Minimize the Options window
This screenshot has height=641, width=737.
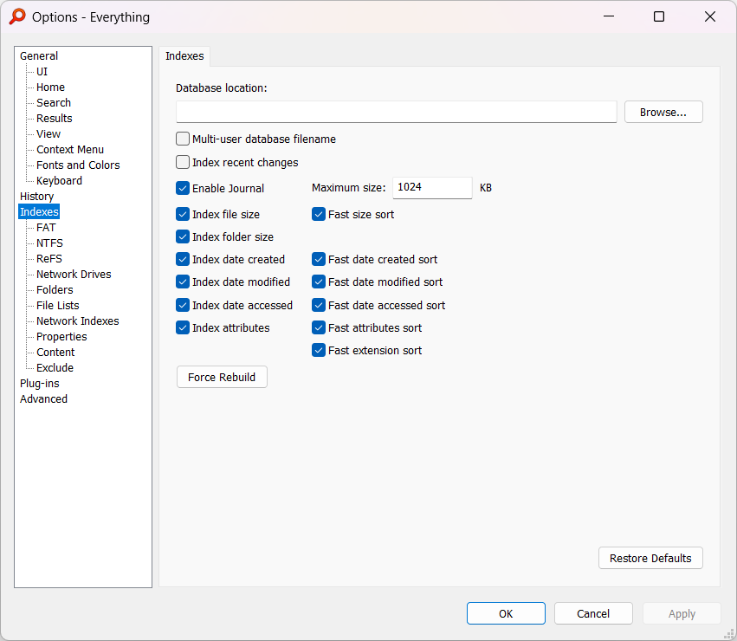tap(609, 16)
